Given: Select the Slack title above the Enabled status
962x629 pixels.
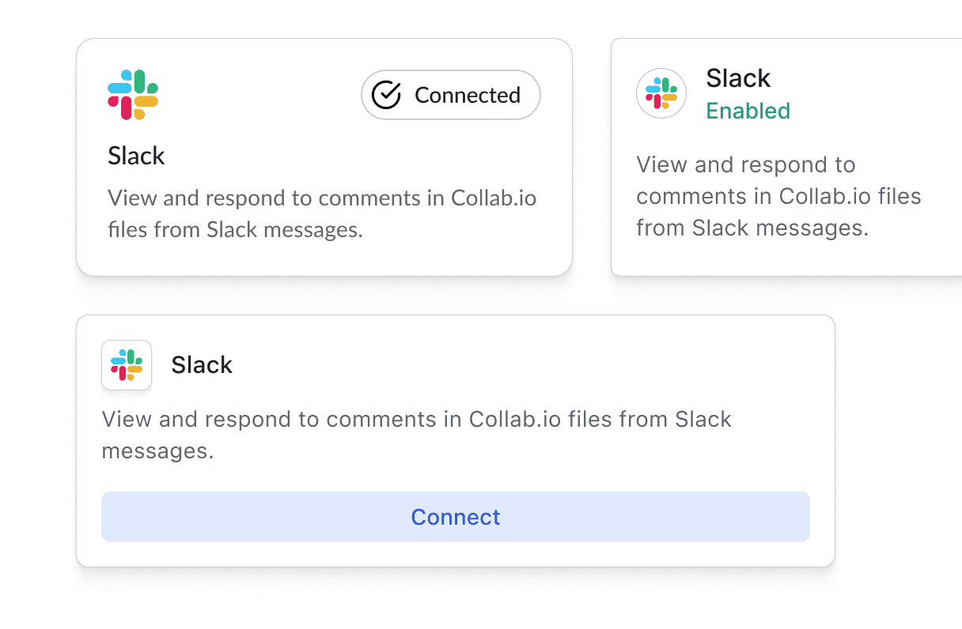Looking at the screenshot, I should pyautogui.click(x=738, y=78).
